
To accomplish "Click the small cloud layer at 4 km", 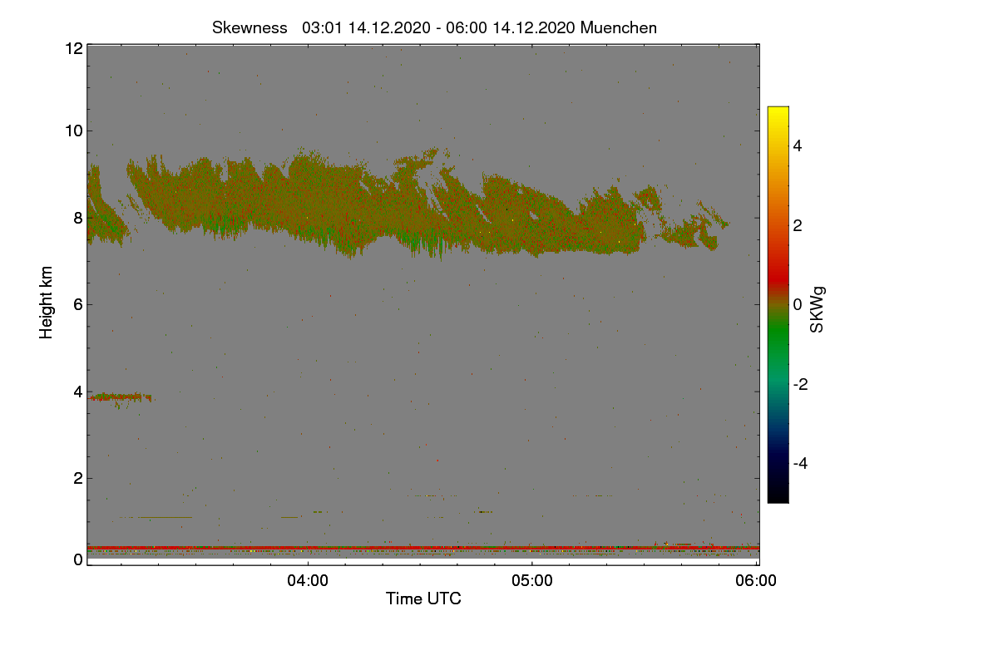I will click(x=121, y=397).
